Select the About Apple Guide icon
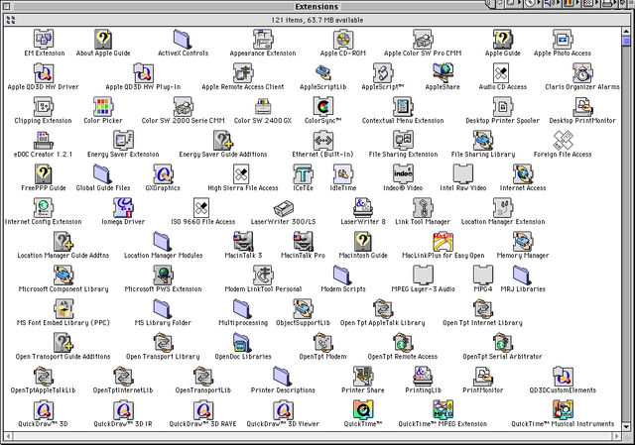Viewport: 635px width, 445px height. 103,39
